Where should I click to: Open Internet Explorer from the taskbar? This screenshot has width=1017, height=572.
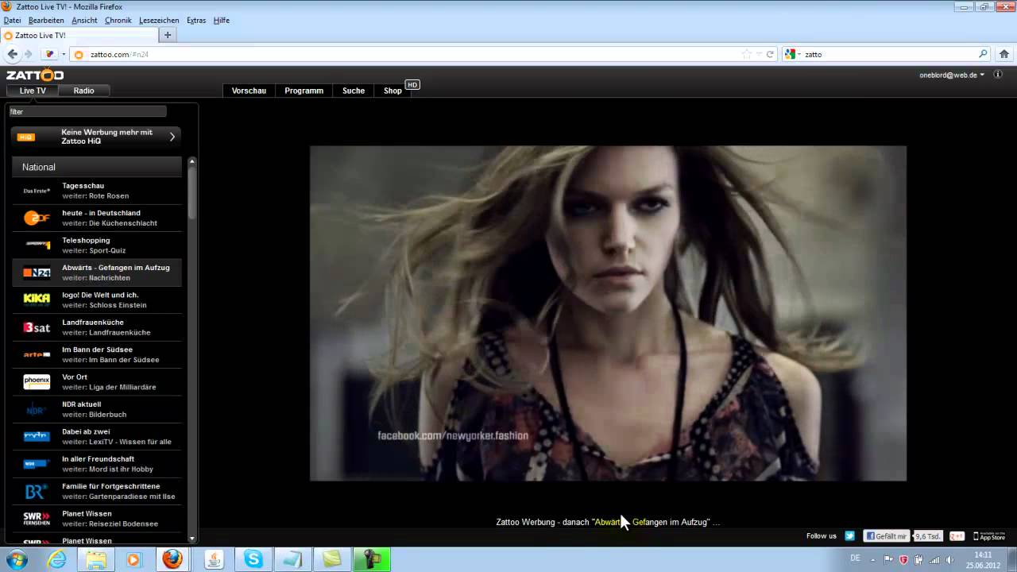[56, 559]
